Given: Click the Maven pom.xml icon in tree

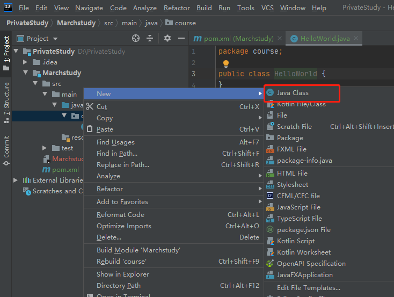Looking at the screenshot, I should click(46, 170).
